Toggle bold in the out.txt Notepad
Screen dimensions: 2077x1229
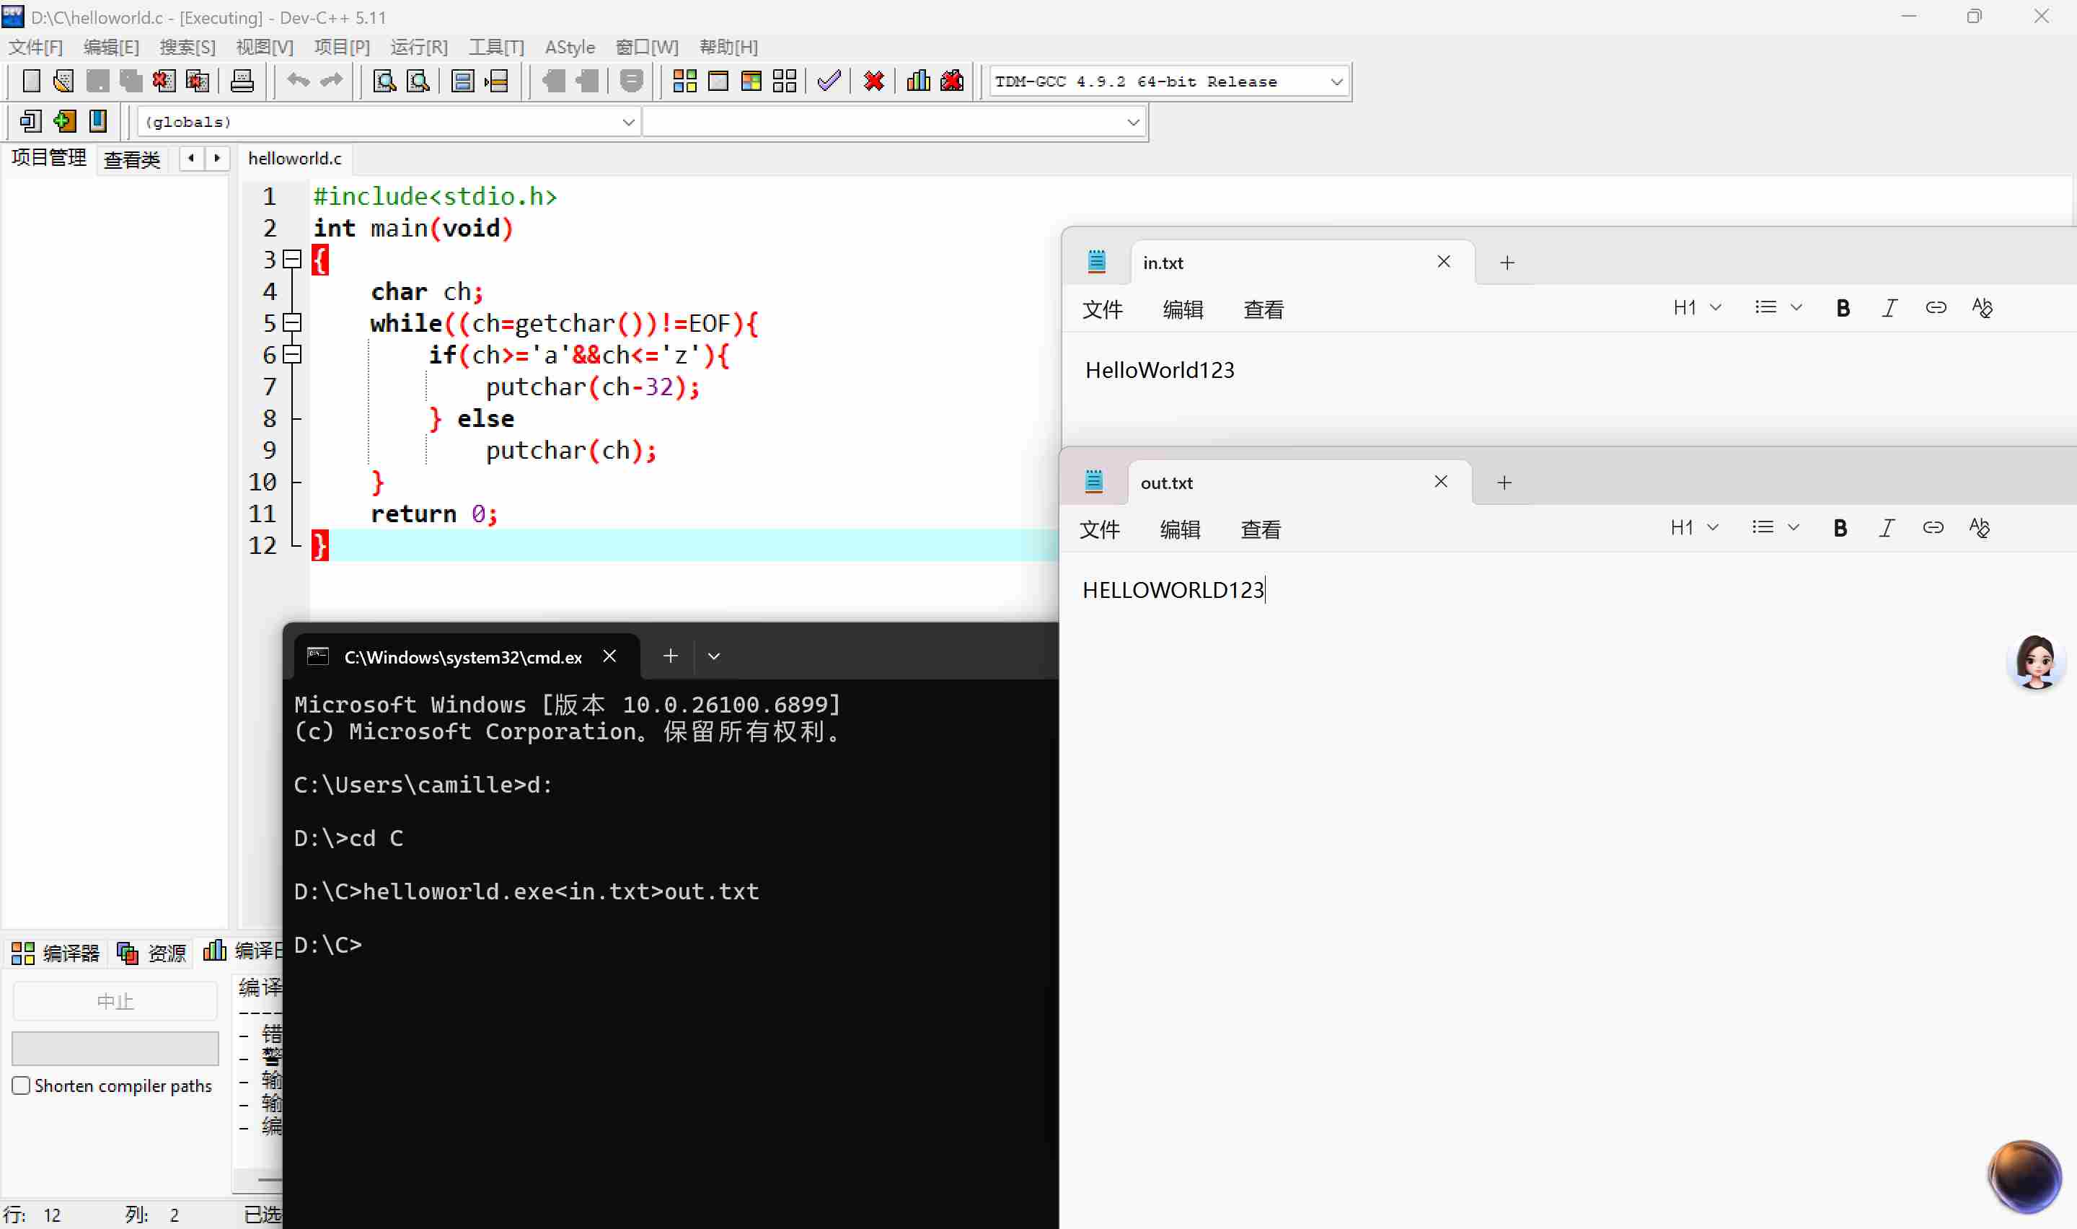pos(1840,529)
